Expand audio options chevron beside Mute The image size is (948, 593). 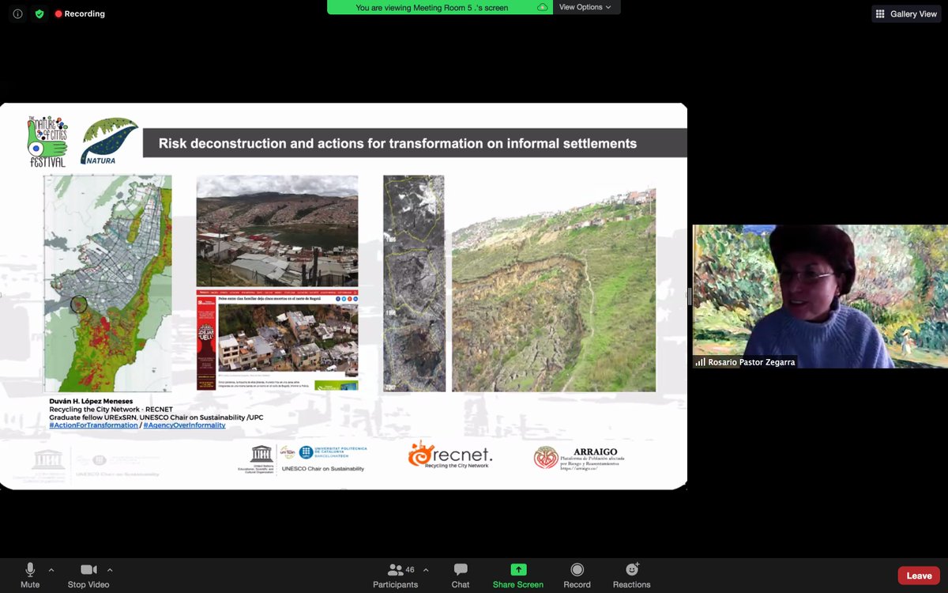pyautogui.click(x=51, y=569)
